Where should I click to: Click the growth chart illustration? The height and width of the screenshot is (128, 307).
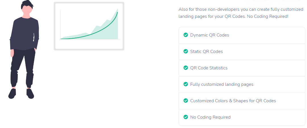click(x=89, y=26)
